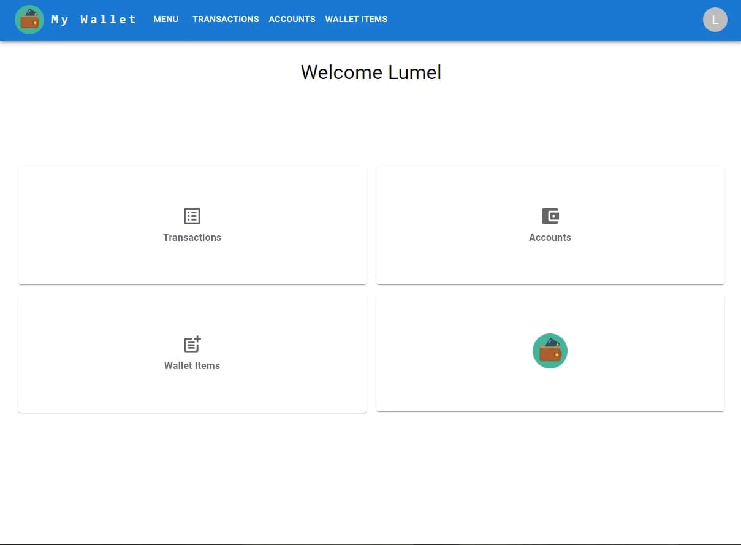Viewport: 741px width, 545px height.
Task: Click the wallet logo in the navigation bar
Action: pos(29,20)
